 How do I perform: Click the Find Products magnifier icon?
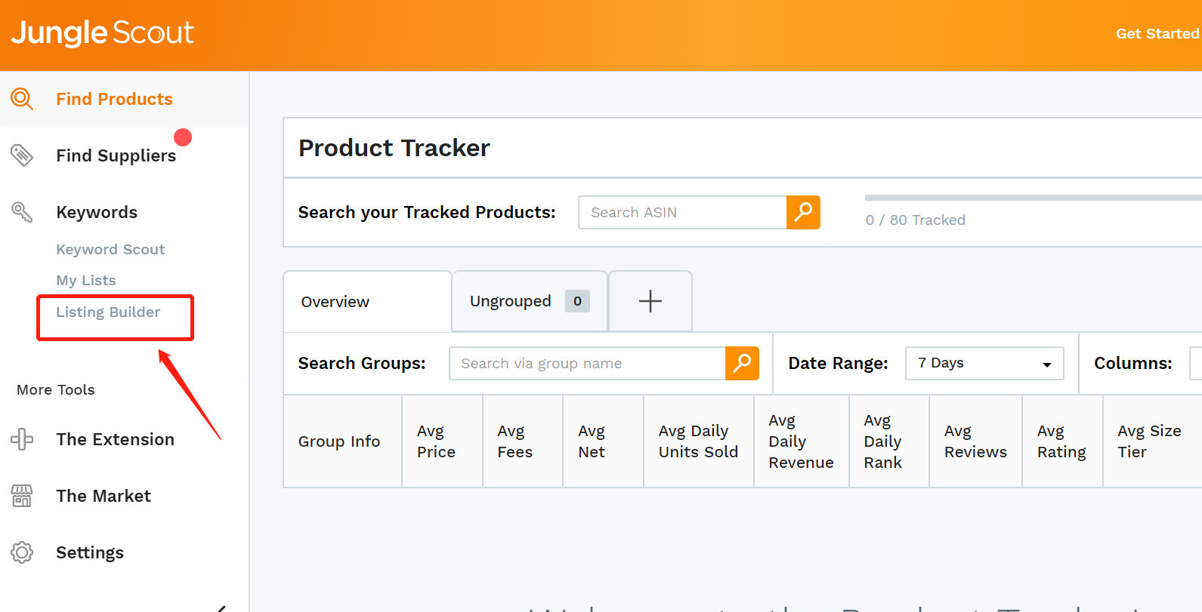[x=22, y=99]
